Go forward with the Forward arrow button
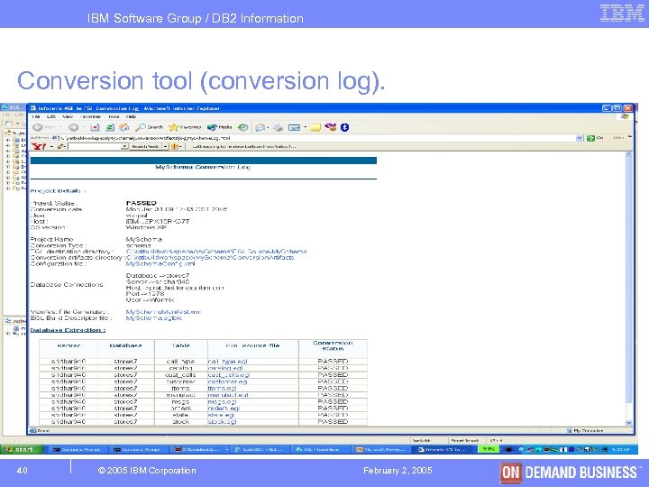Screen dimensions: 649x487 pos(74,127)
